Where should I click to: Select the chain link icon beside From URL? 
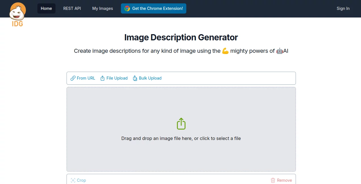72,78
